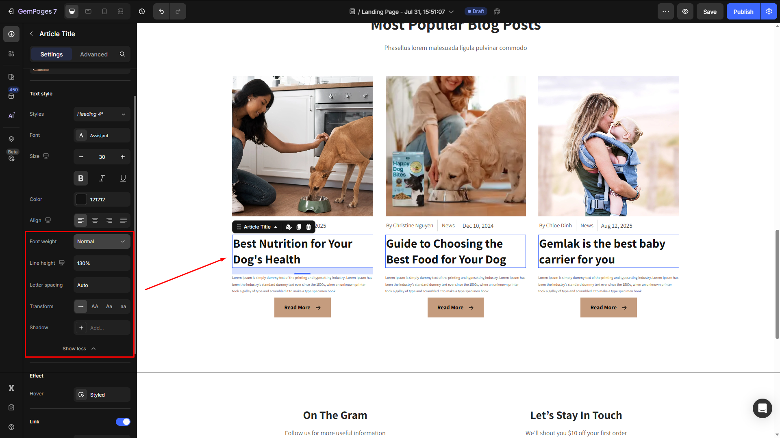Click the Publish button
Viewport: 780px width, 438px height.
click(x=743, y=11)
